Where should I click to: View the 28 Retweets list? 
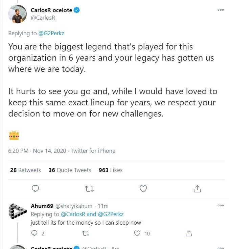click(x=25, y=170)
